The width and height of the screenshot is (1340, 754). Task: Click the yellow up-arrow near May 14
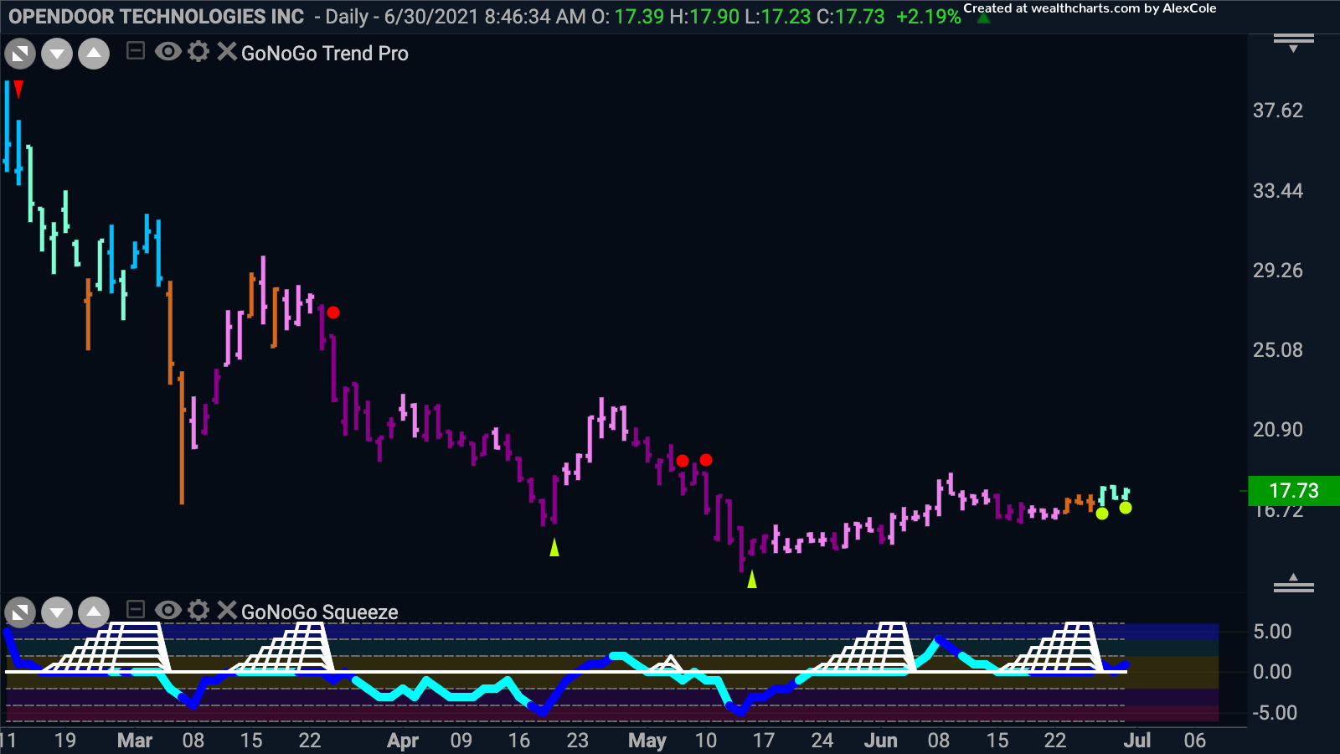point(752,579)
